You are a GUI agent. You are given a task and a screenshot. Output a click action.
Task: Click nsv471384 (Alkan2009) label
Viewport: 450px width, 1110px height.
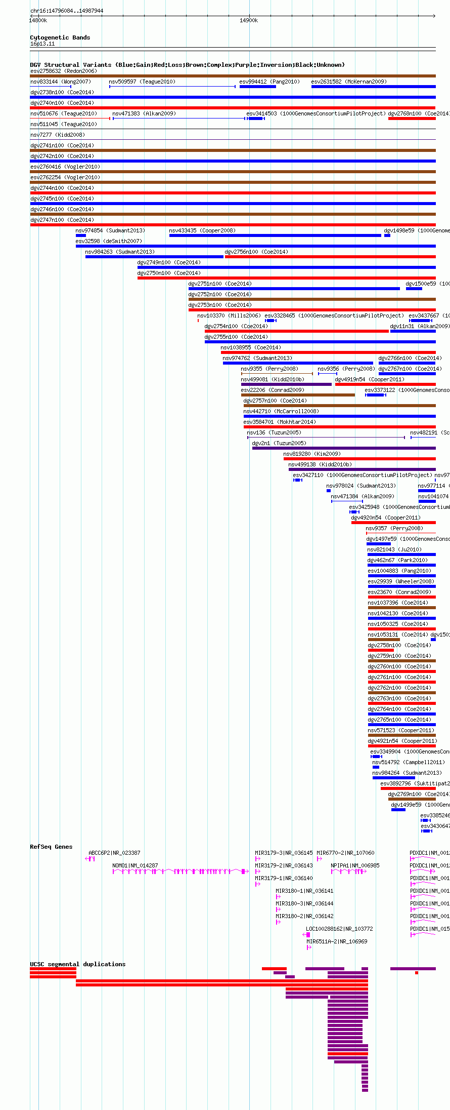(x=363, y=496)
